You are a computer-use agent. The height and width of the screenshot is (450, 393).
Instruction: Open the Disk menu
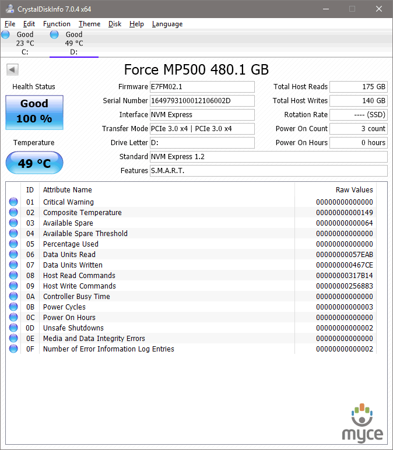[114, 24]
